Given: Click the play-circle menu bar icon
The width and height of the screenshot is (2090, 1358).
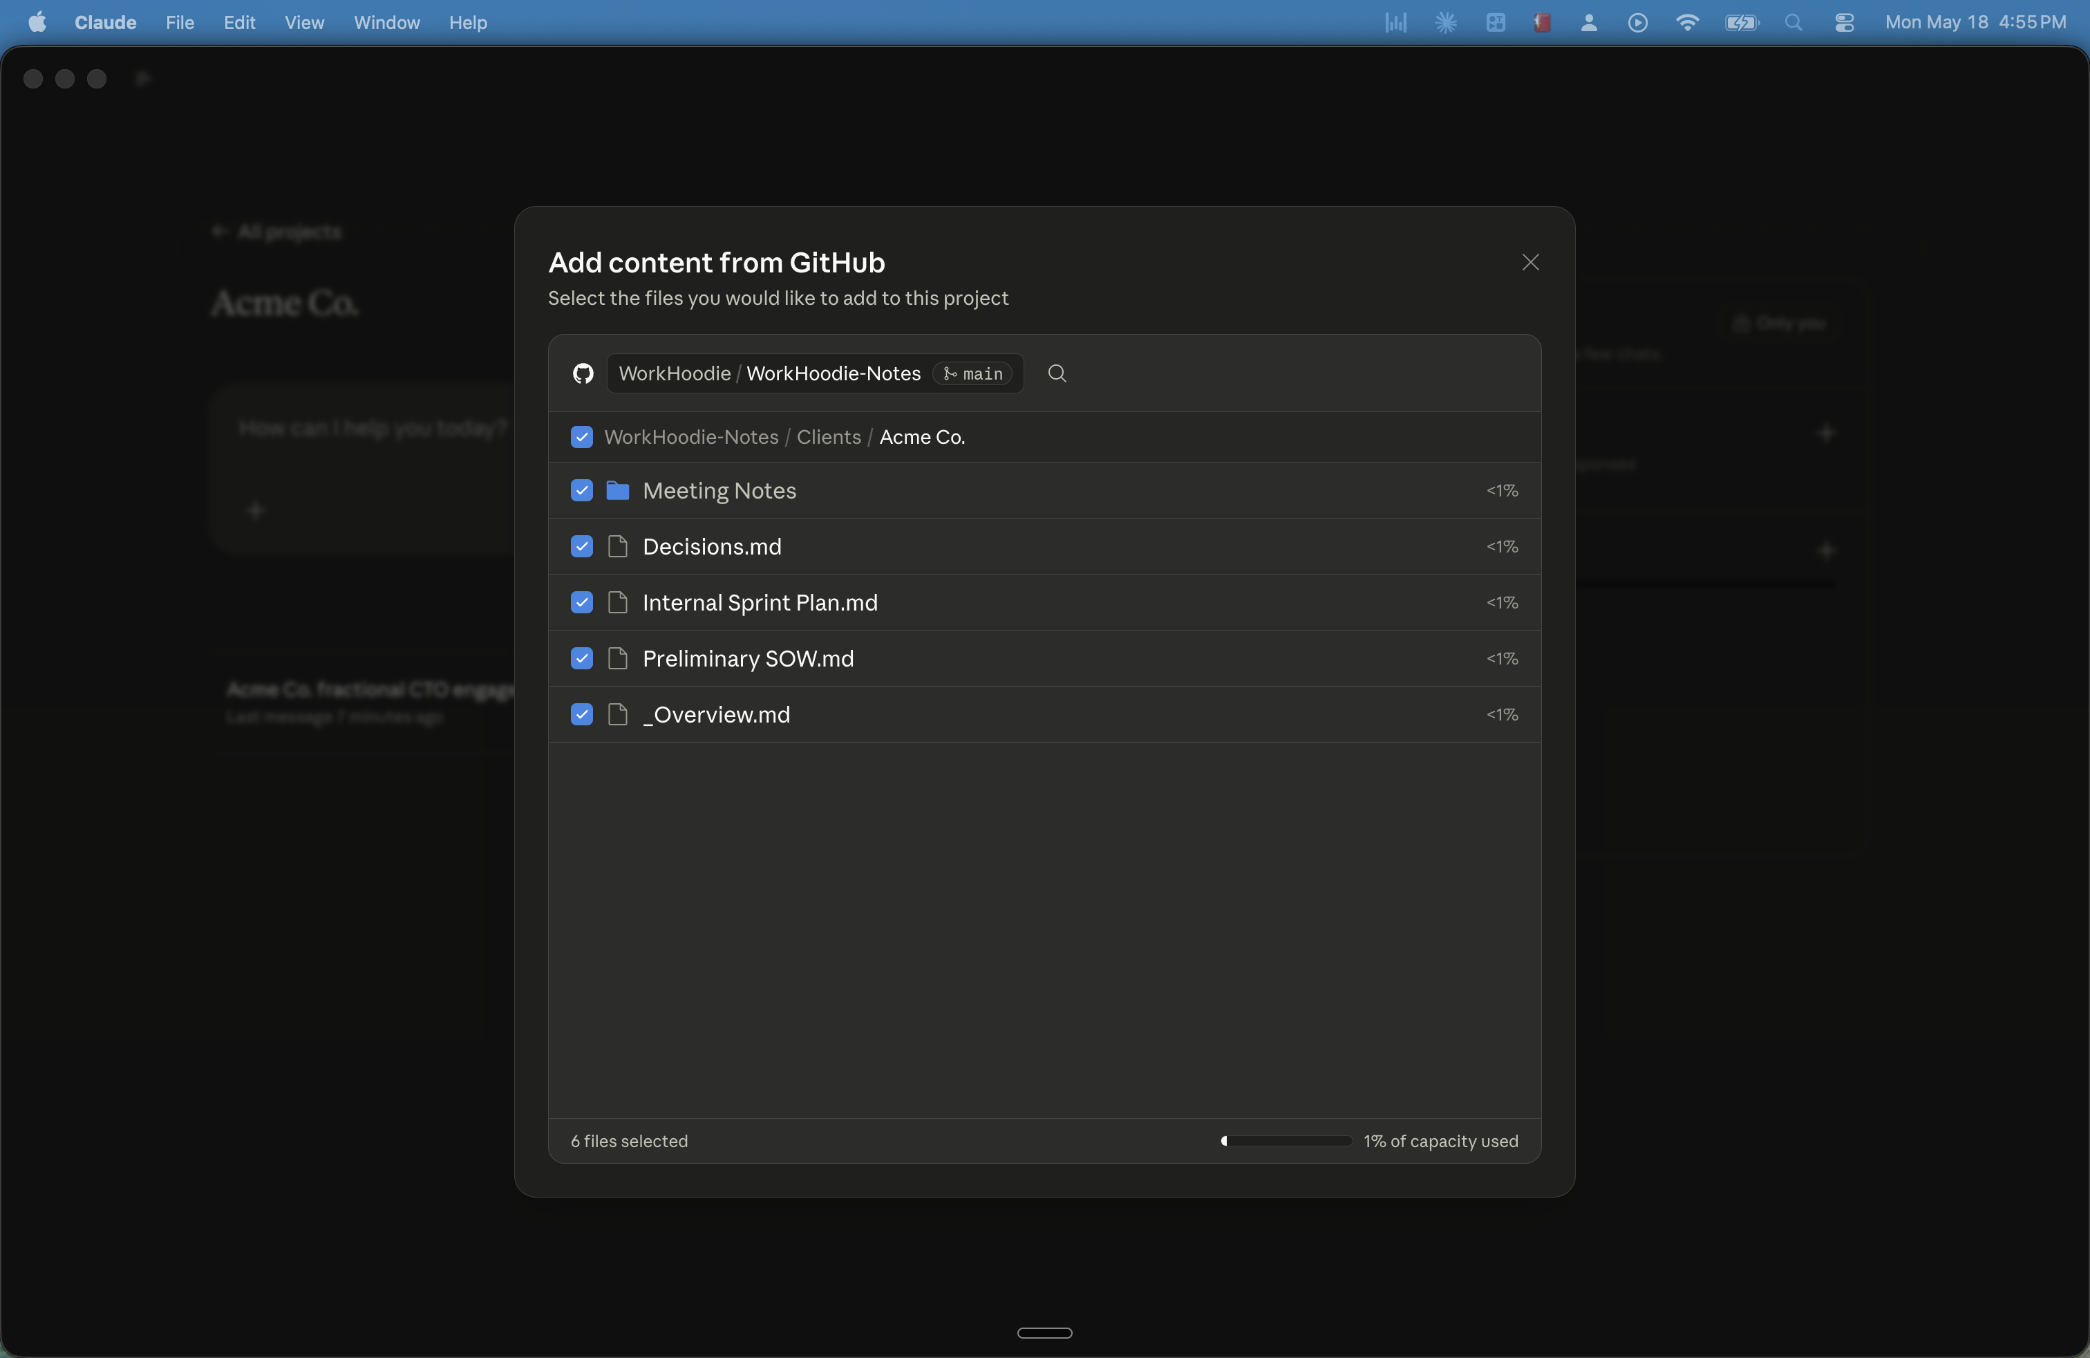Looking at the screenshot, I should pyautogui.click(x=1638, y=22).
